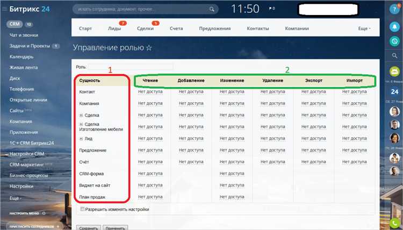Viewport: 403px width, 230px height.
Task: Click the flag icon beside the clock
Action: coord(270,9)
